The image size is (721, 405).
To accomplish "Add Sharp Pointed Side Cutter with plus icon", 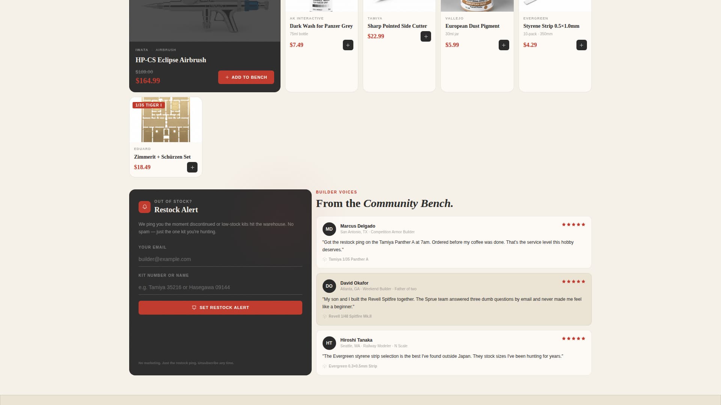I will [x=425, y=36].
